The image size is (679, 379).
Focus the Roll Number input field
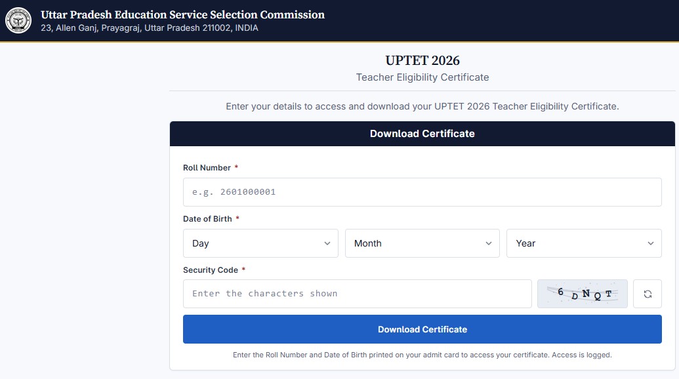click(x=422, y=192)
